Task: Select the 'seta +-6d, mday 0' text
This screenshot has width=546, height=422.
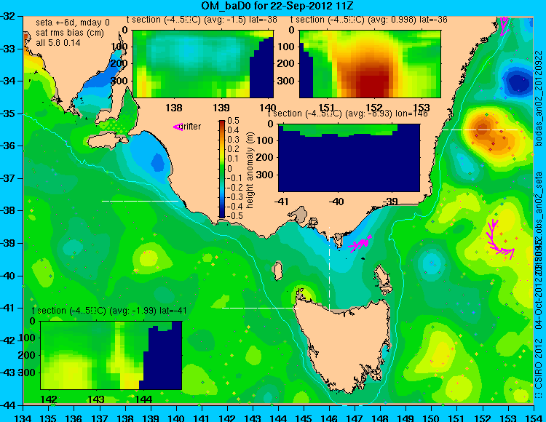Action: pos(72,23)
